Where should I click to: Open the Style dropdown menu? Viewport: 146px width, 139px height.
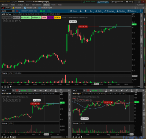[98, 11]
